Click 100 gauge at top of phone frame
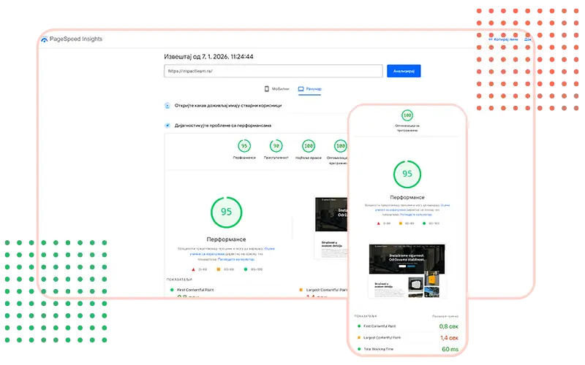Image resolution: width=585 pixels, height=365 pixels. click(407, 115)
